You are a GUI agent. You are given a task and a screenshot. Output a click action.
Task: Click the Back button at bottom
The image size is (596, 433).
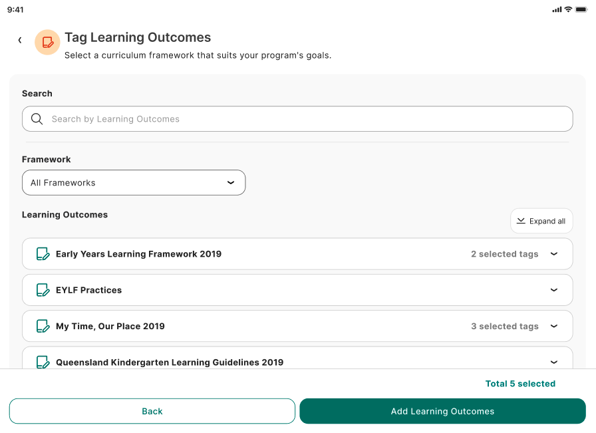click(152, 411)
